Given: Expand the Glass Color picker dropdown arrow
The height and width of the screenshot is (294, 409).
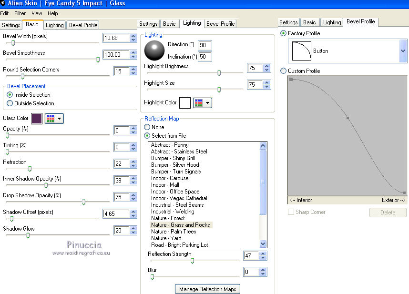Looking at the screenshot, I should 60,119.
